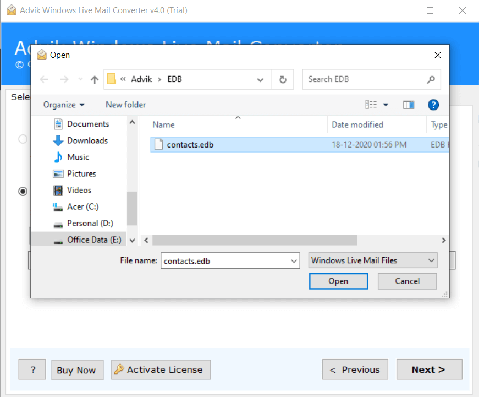Image resolution: width=479 pixels, height=397 pixels.
Task: Click the date 18-12-2020 01:56 PM cell
Action: tap(369, 144)
